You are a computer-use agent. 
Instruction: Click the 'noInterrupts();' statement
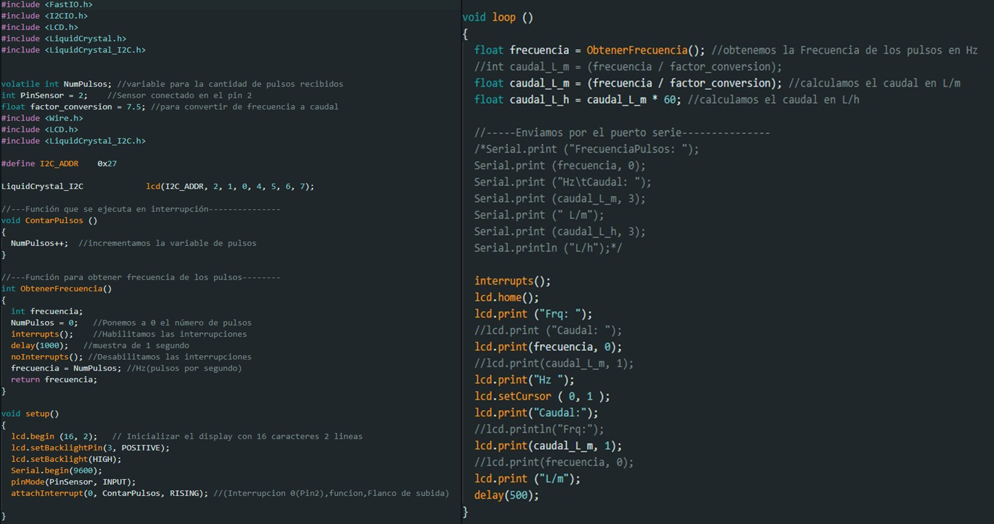click(46, 356)
